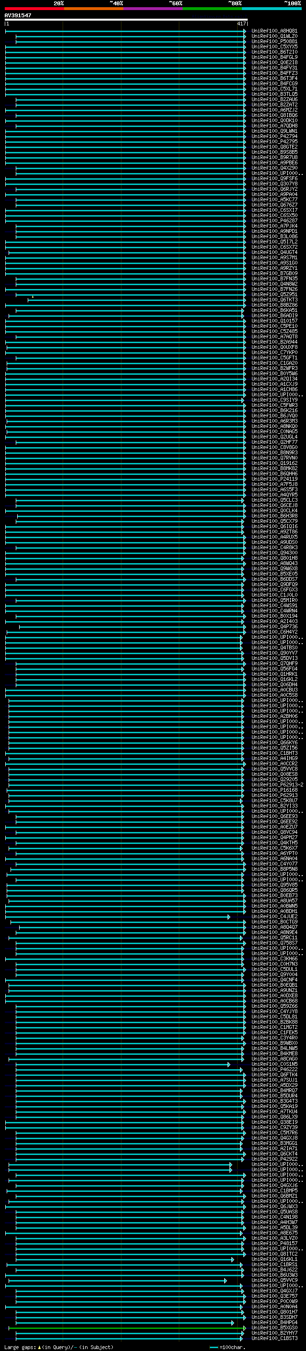Viewport: 306px width, 1351px height.
Task: Select label UniRef100_Q4TBS0
Action: pyautogui.click(x=274, y=648)
